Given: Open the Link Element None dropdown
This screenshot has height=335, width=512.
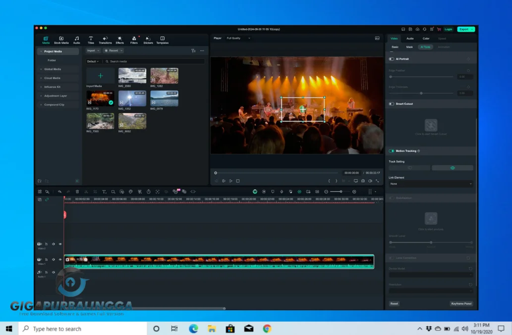Looking at the screenshot, I should coord(431,184).
